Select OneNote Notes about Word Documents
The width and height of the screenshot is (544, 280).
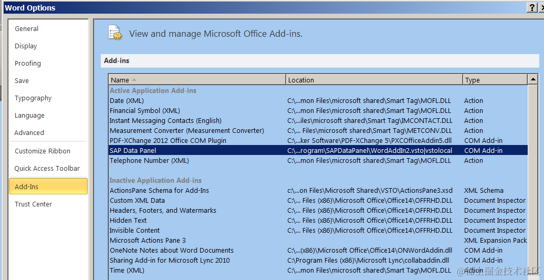pos(318,251)
